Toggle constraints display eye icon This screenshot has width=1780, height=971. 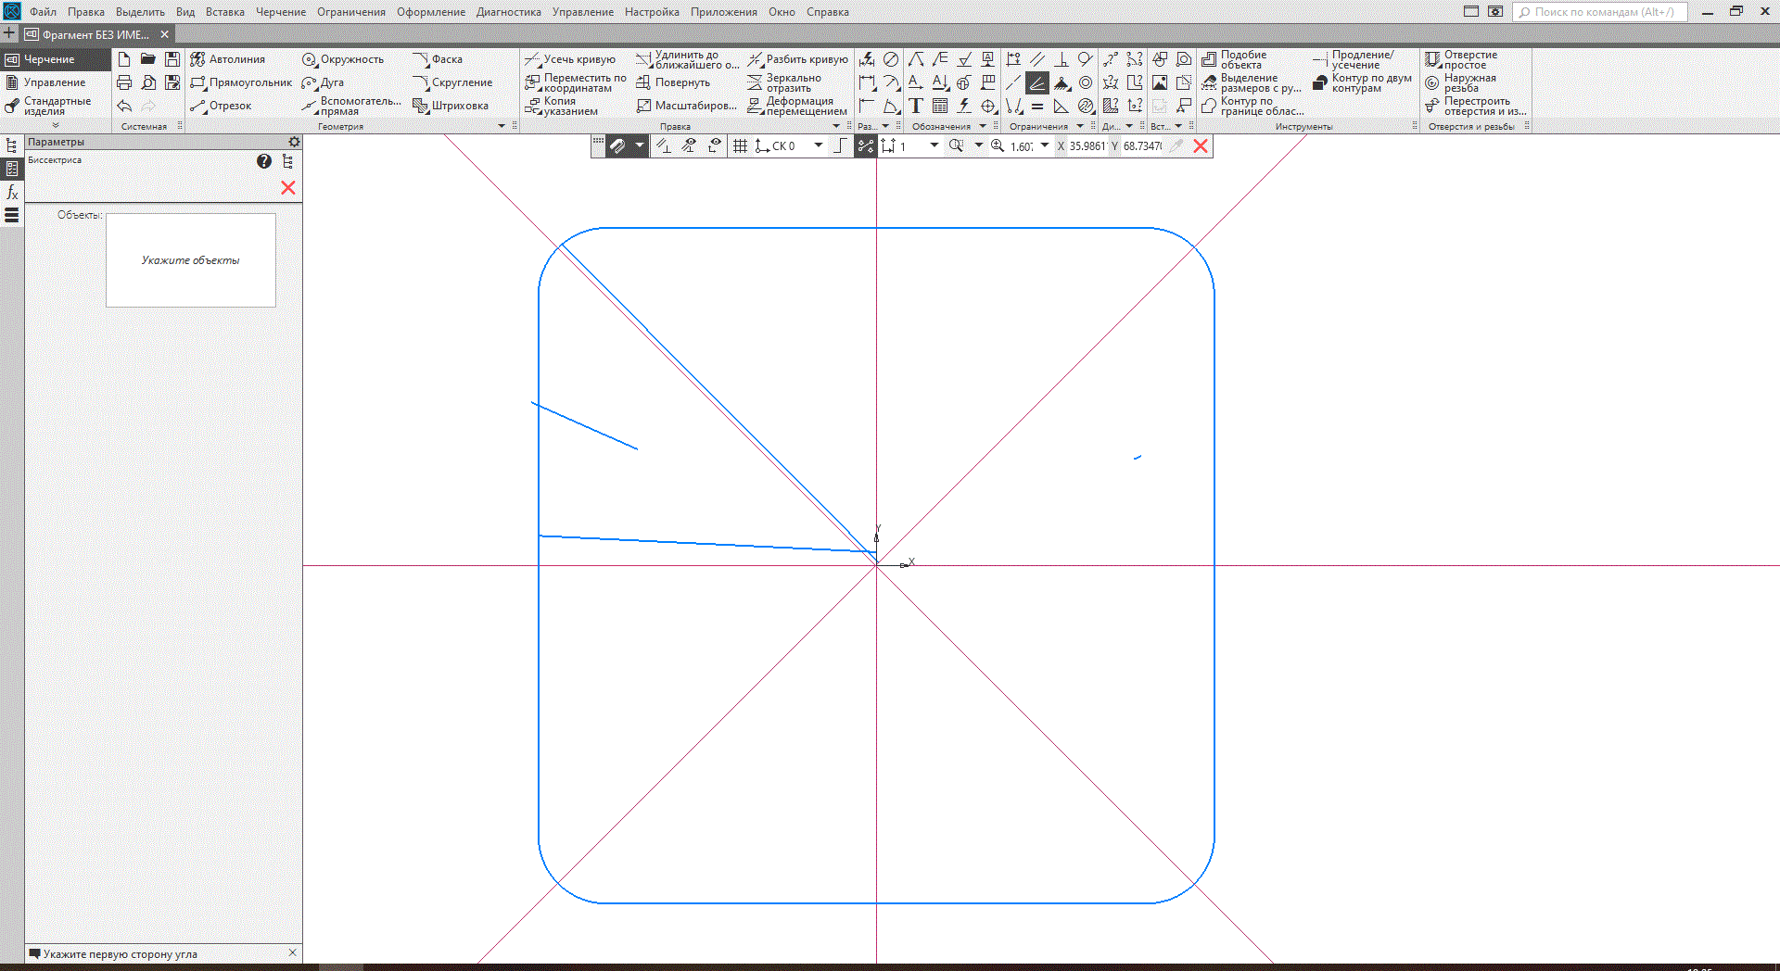coord(689,145)
